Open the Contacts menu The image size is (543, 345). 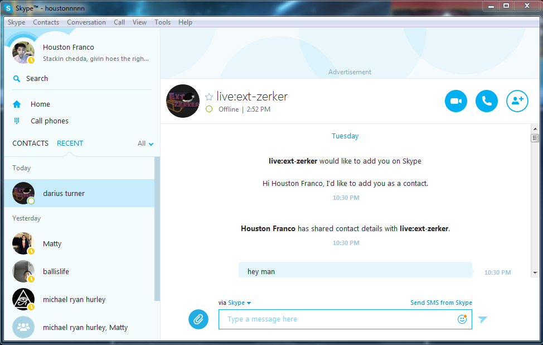(x=46, y=22)
